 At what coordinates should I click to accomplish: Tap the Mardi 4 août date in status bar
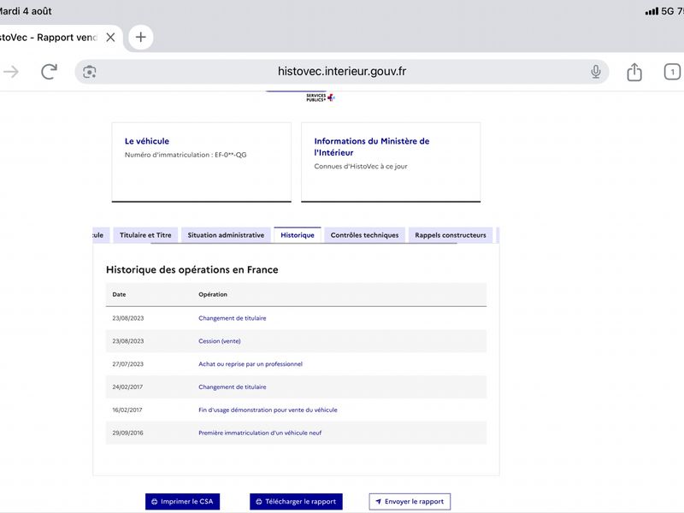[26, 11]
